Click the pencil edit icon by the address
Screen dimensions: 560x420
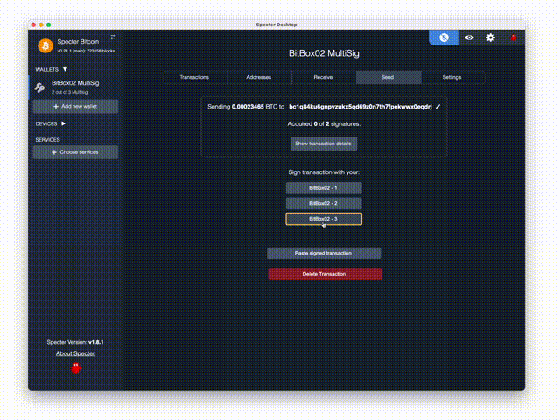438,107
